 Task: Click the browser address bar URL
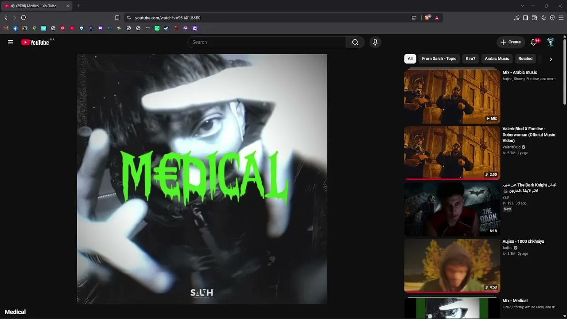(168, 18)
